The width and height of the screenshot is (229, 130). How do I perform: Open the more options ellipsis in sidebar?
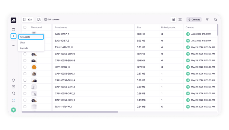13,45
